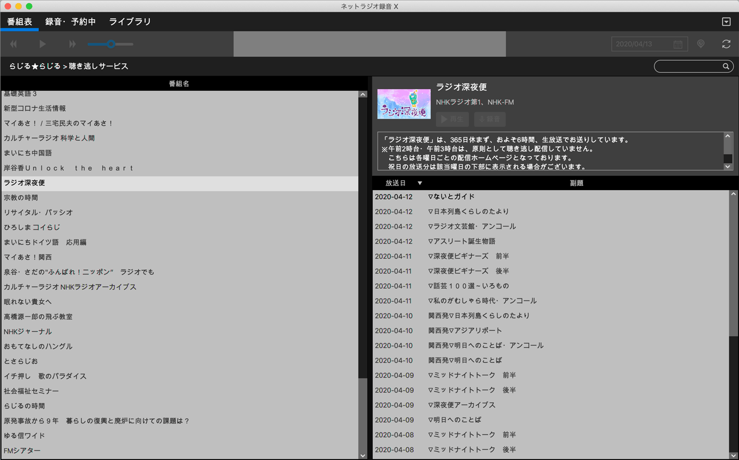Screen dimensions: 739x460
Task: Click the search magnifier icon
Action: pos(726,66)
